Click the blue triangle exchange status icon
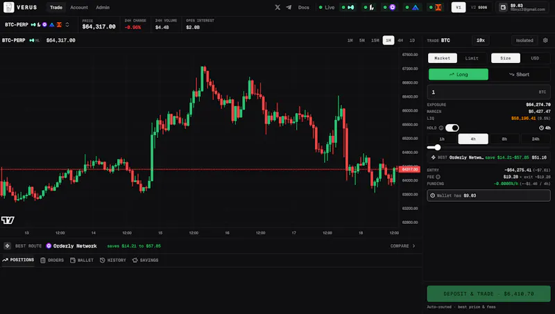555x314 pixels. tap(415, 8)
